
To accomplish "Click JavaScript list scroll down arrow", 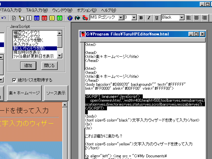I will 60,56.
